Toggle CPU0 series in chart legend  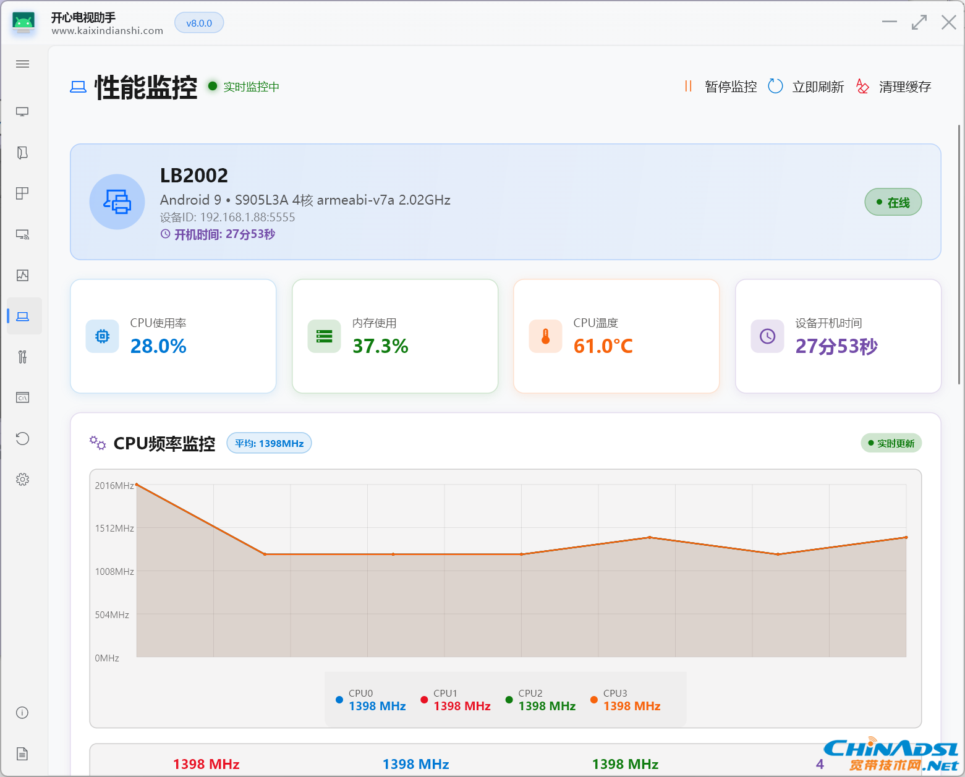(370, 700)
